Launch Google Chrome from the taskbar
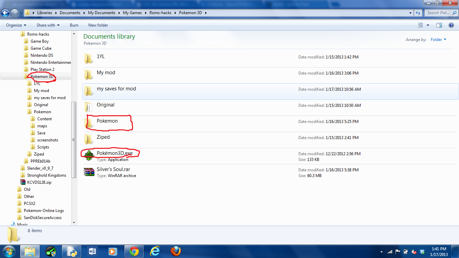 tap(134, 251)
